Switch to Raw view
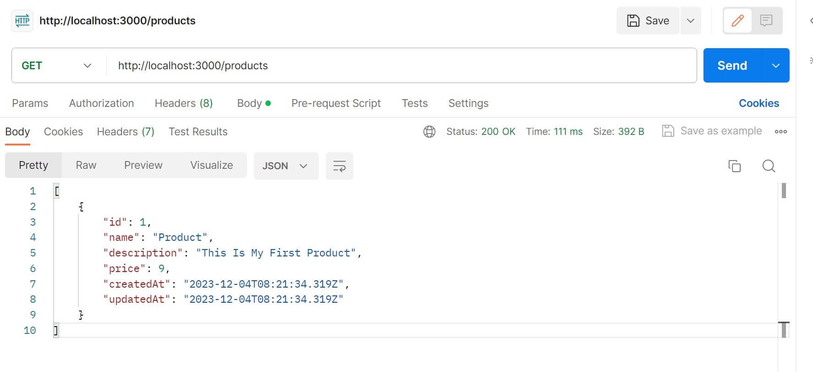813x372 pixels. coord(86,165)
